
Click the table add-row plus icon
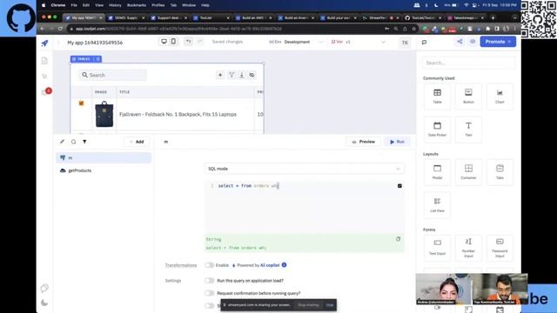[220, 75]
